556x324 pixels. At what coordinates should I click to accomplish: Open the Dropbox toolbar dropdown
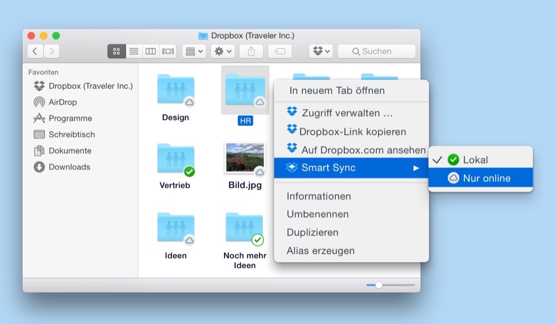click(x=321, y=52)
